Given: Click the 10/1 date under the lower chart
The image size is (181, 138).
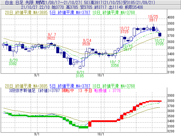Looking at the screenshot, I should [x=101, y=134].
